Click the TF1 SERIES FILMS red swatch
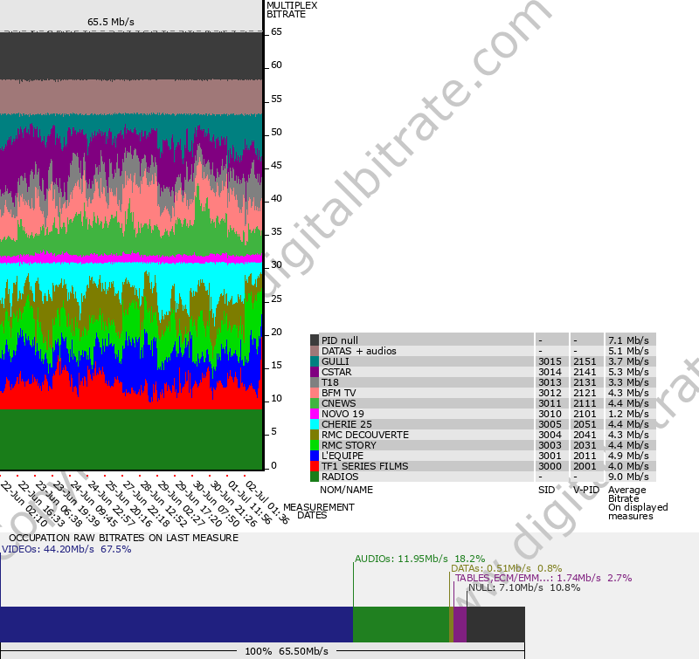The height and width of the screenshot is (659, 699). point(315,466)
